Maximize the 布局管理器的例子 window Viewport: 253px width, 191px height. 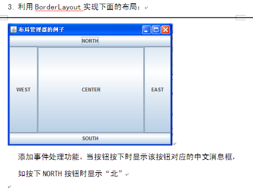(156, 30)
